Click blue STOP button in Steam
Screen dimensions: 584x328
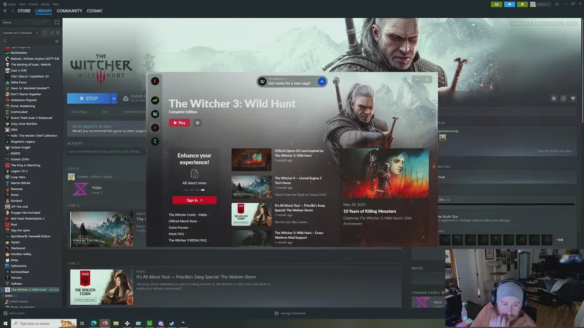coord(89,98)
